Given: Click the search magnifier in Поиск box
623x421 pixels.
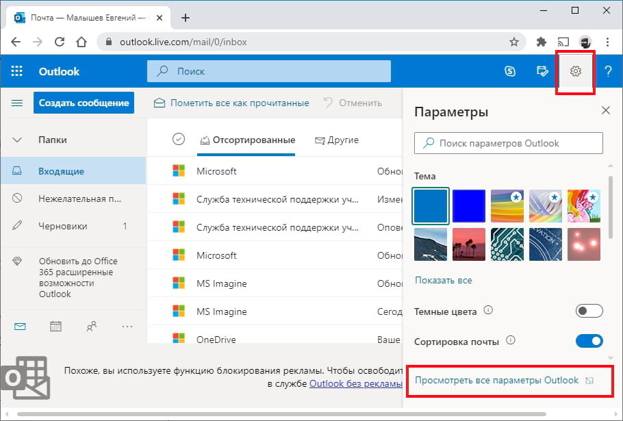Looking at the screenshot, I should pyautogui.click(x=162, y=71).
